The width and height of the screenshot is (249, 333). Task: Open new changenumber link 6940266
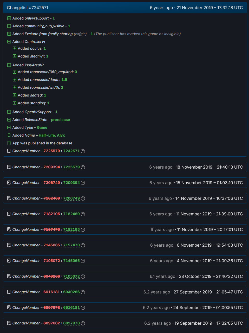click(x=71, y=292)
